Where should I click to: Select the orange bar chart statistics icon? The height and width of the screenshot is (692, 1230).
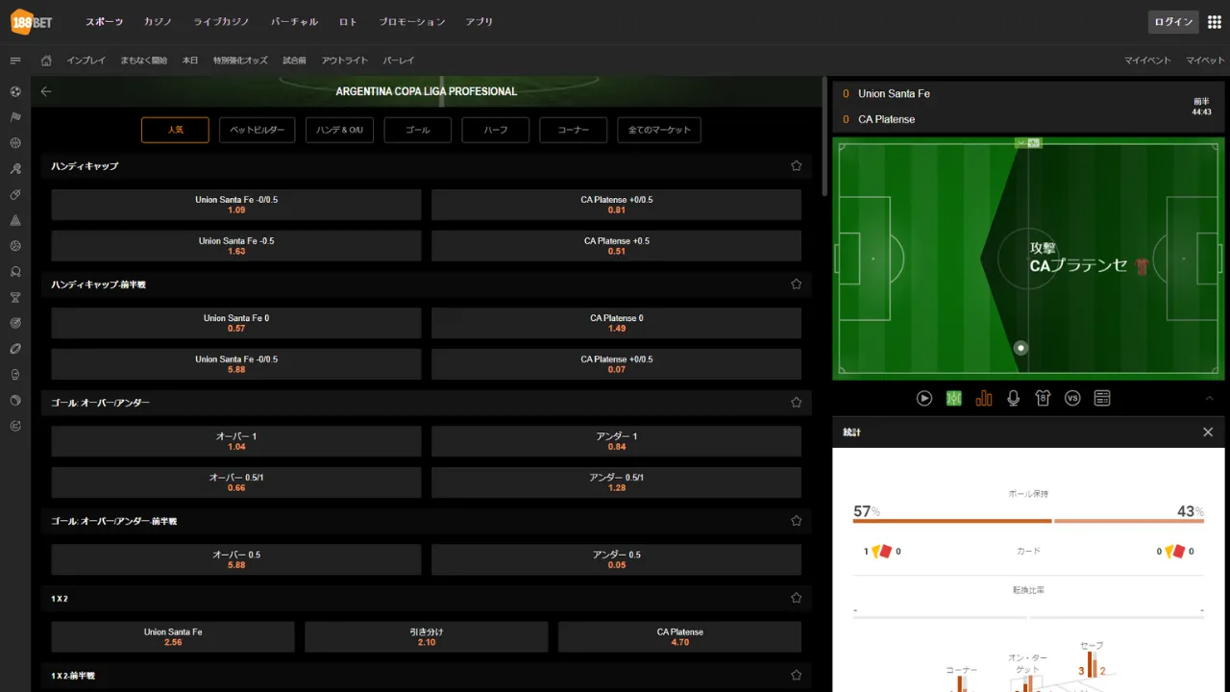coord(983,398)
